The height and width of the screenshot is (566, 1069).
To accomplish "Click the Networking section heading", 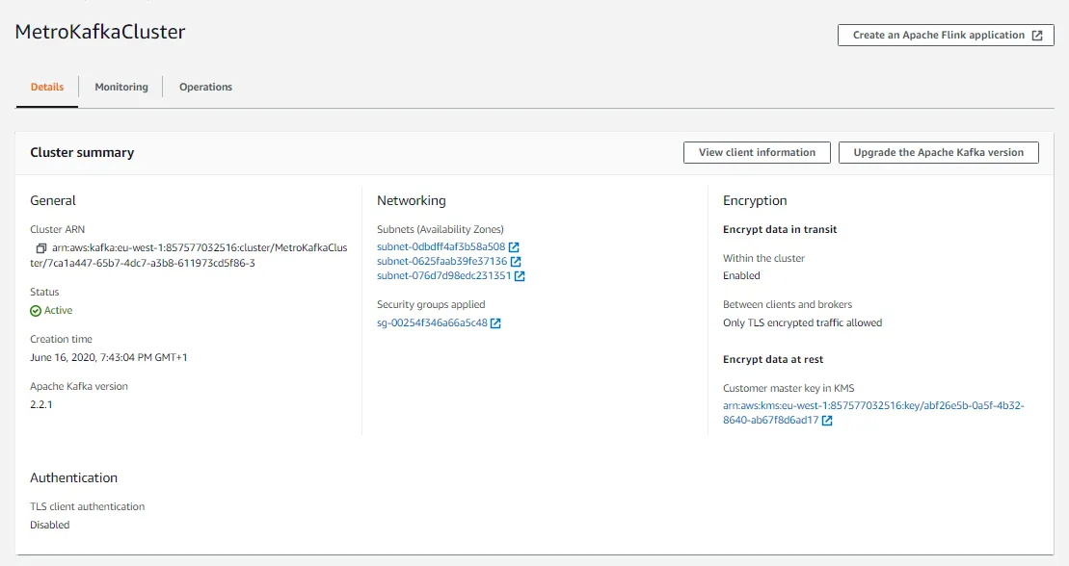I will coord(411,201).
